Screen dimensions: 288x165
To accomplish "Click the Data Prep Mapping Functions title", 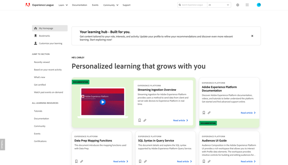I will (x=93, y=140).
